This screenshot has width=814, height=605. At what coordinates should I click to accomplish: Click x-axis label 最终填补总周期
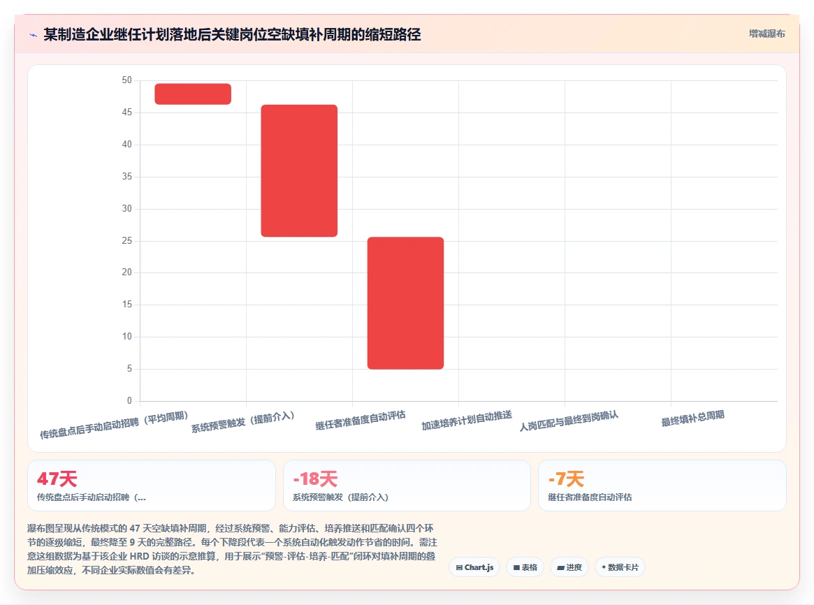coord(692,418)
